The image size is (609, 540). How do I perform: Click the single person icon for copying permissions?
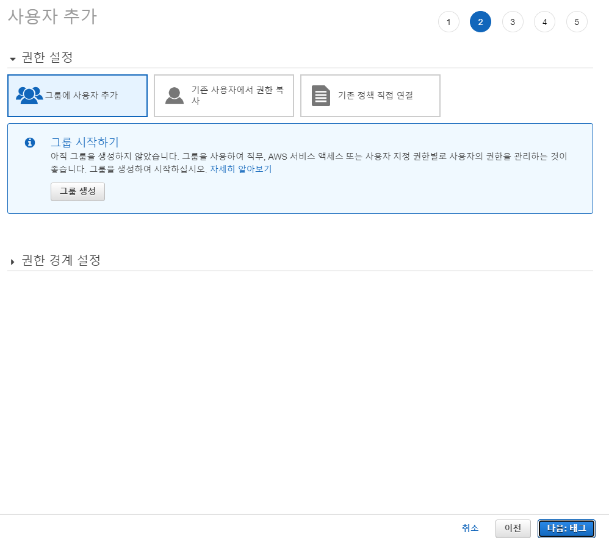175,96
